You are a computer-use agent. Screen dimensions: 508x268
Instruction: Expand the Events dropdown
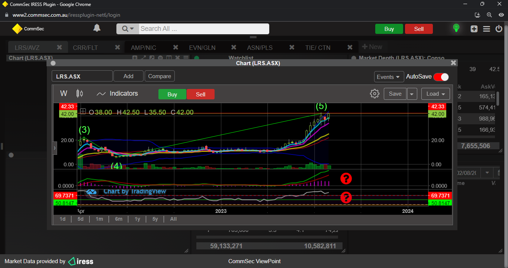click(x=389, y=77)
